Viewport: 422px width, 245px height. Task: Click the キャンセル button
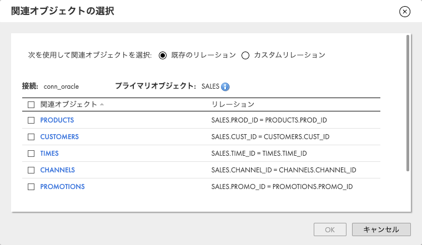click(x=381, y=229)
